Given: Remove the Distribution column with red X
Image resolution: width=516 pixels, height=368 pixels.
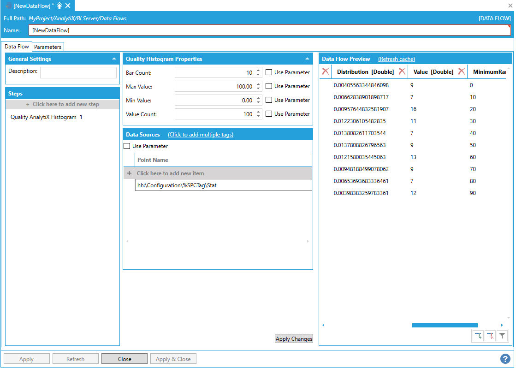Looking at the screenshot, I should pyautogui.click(x=402, y=71).
